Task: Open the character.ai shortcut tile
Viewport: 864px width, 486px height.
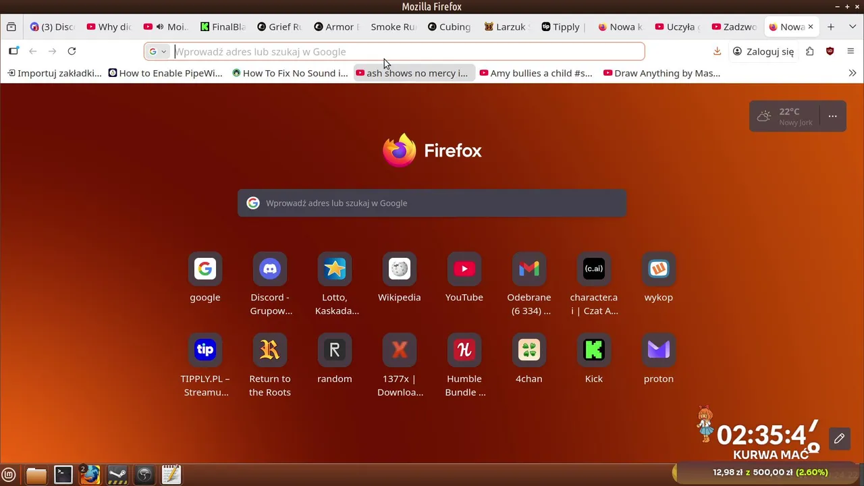Action: click(x=594, y=269)
